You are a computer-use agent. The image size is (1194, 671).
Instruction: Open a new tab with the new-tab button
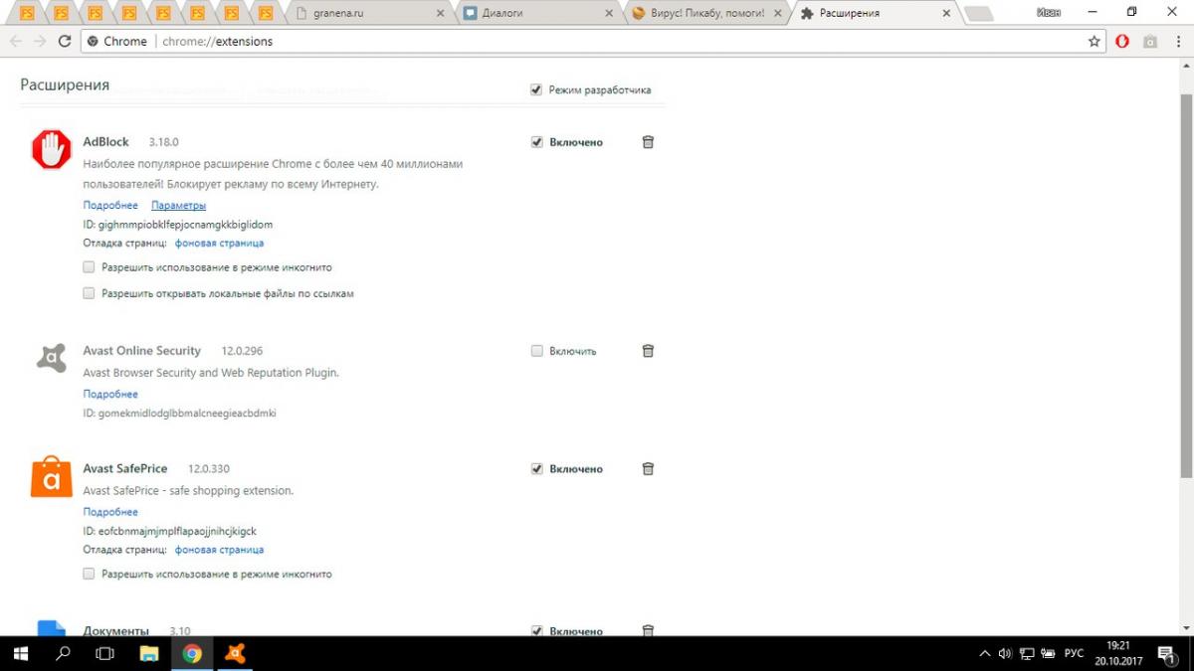979,14
